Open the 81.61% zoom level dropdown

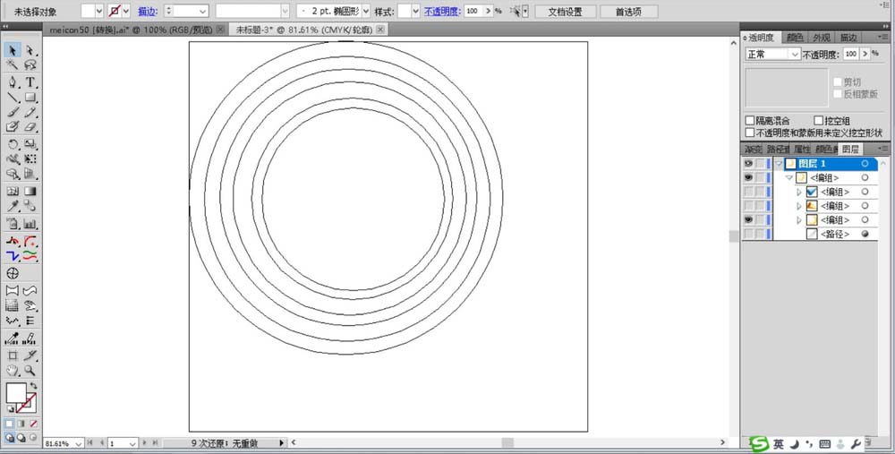(x=78, y=443)
